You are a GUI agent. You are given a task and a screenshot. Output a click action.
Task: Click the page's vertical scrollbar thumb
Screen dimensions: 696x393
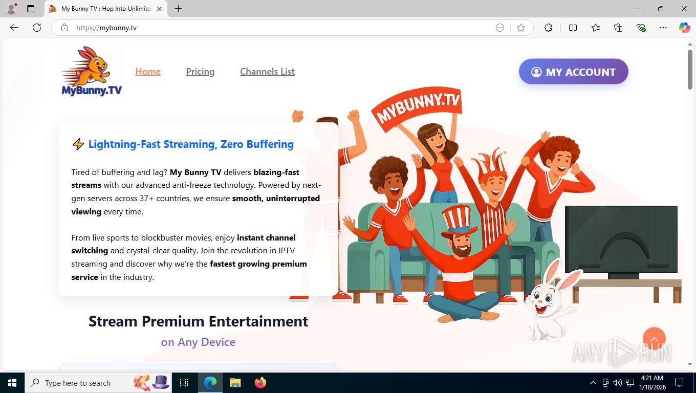coord(690,70)
